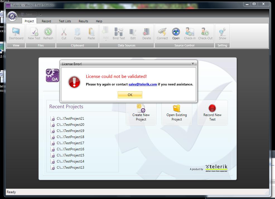Open the Results ribbon tab
The image size is (275, 199).
[x=83, y=21]
